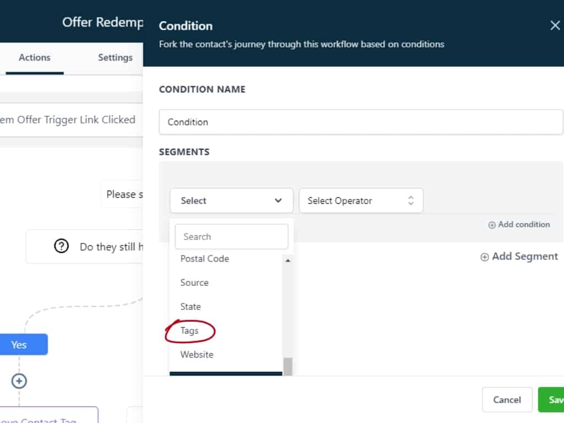This screenshot has height=423, width=564.
Task: Choose Postal Code from the list
Action: coord(204,258)
